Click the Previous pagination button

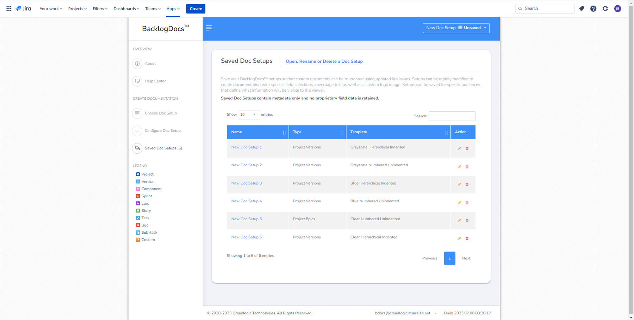click(430, 258)
